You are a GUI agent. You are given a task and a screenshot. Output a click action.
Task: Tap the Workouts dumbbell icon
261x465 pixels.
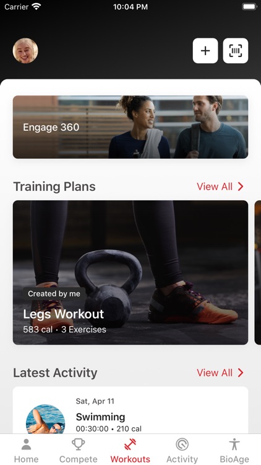click(x=130, y=445)
